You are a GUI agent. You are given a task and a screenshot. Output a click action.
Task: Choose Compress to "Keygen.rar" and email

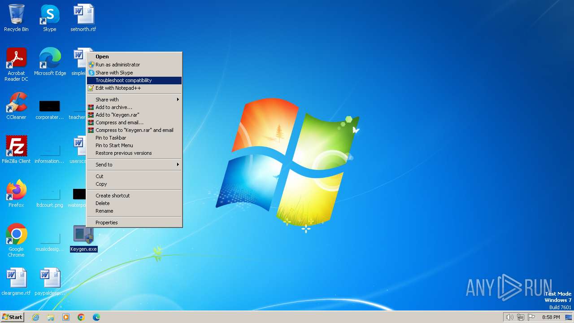[x=135, y=130]
